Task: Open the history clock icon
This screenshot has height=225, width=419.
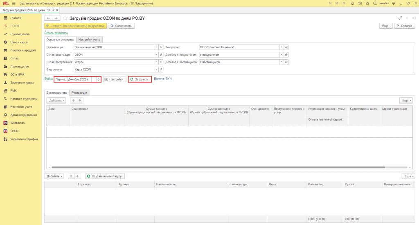Action: click(x=360, y=3)
